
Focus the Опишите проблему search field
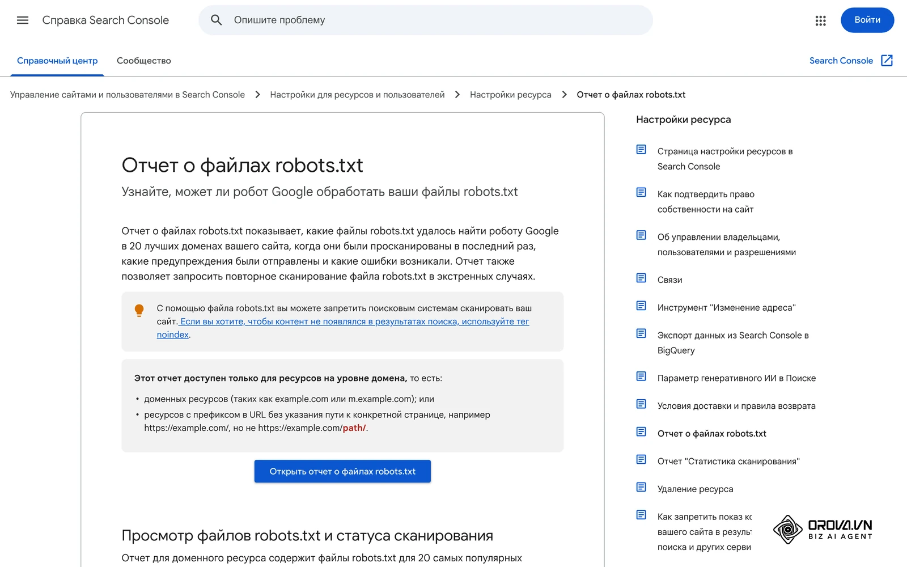point(425,20)
